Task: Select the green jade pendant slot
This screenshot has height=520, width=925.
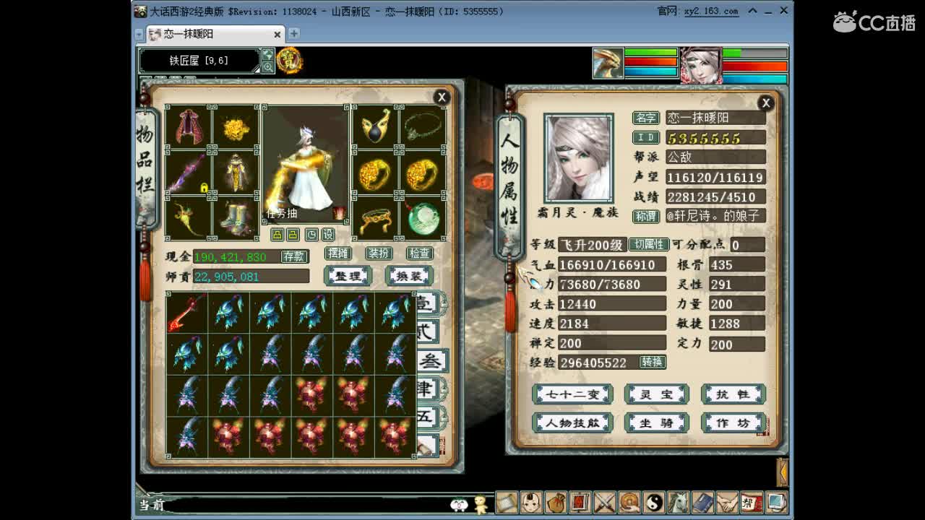Action: click(423, 218)
